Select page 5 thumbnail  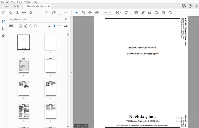[23, 88]
